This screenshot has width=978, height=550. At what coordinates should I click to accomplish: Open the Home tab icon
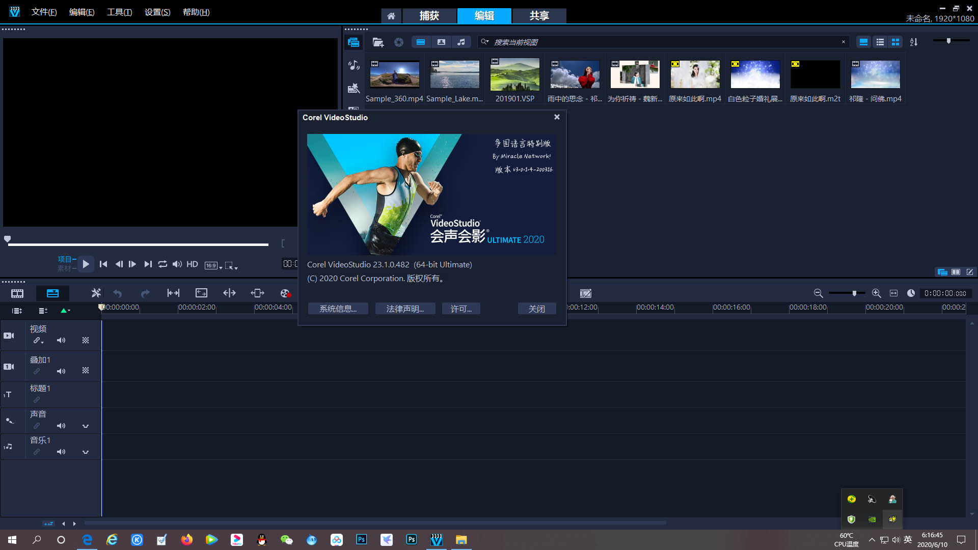[391, 16]
